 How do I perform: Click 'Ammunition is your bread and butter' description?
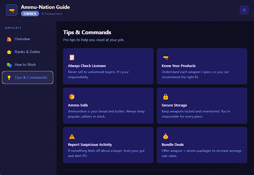point(106,114)
